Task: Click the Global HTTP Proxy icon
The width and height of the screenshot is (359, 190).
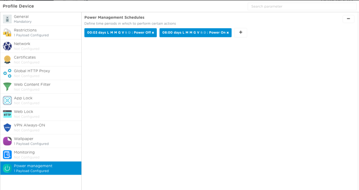Action: pos(7,73)
